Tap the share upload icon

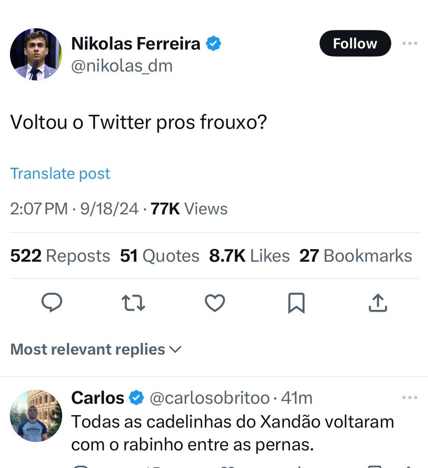377,303
